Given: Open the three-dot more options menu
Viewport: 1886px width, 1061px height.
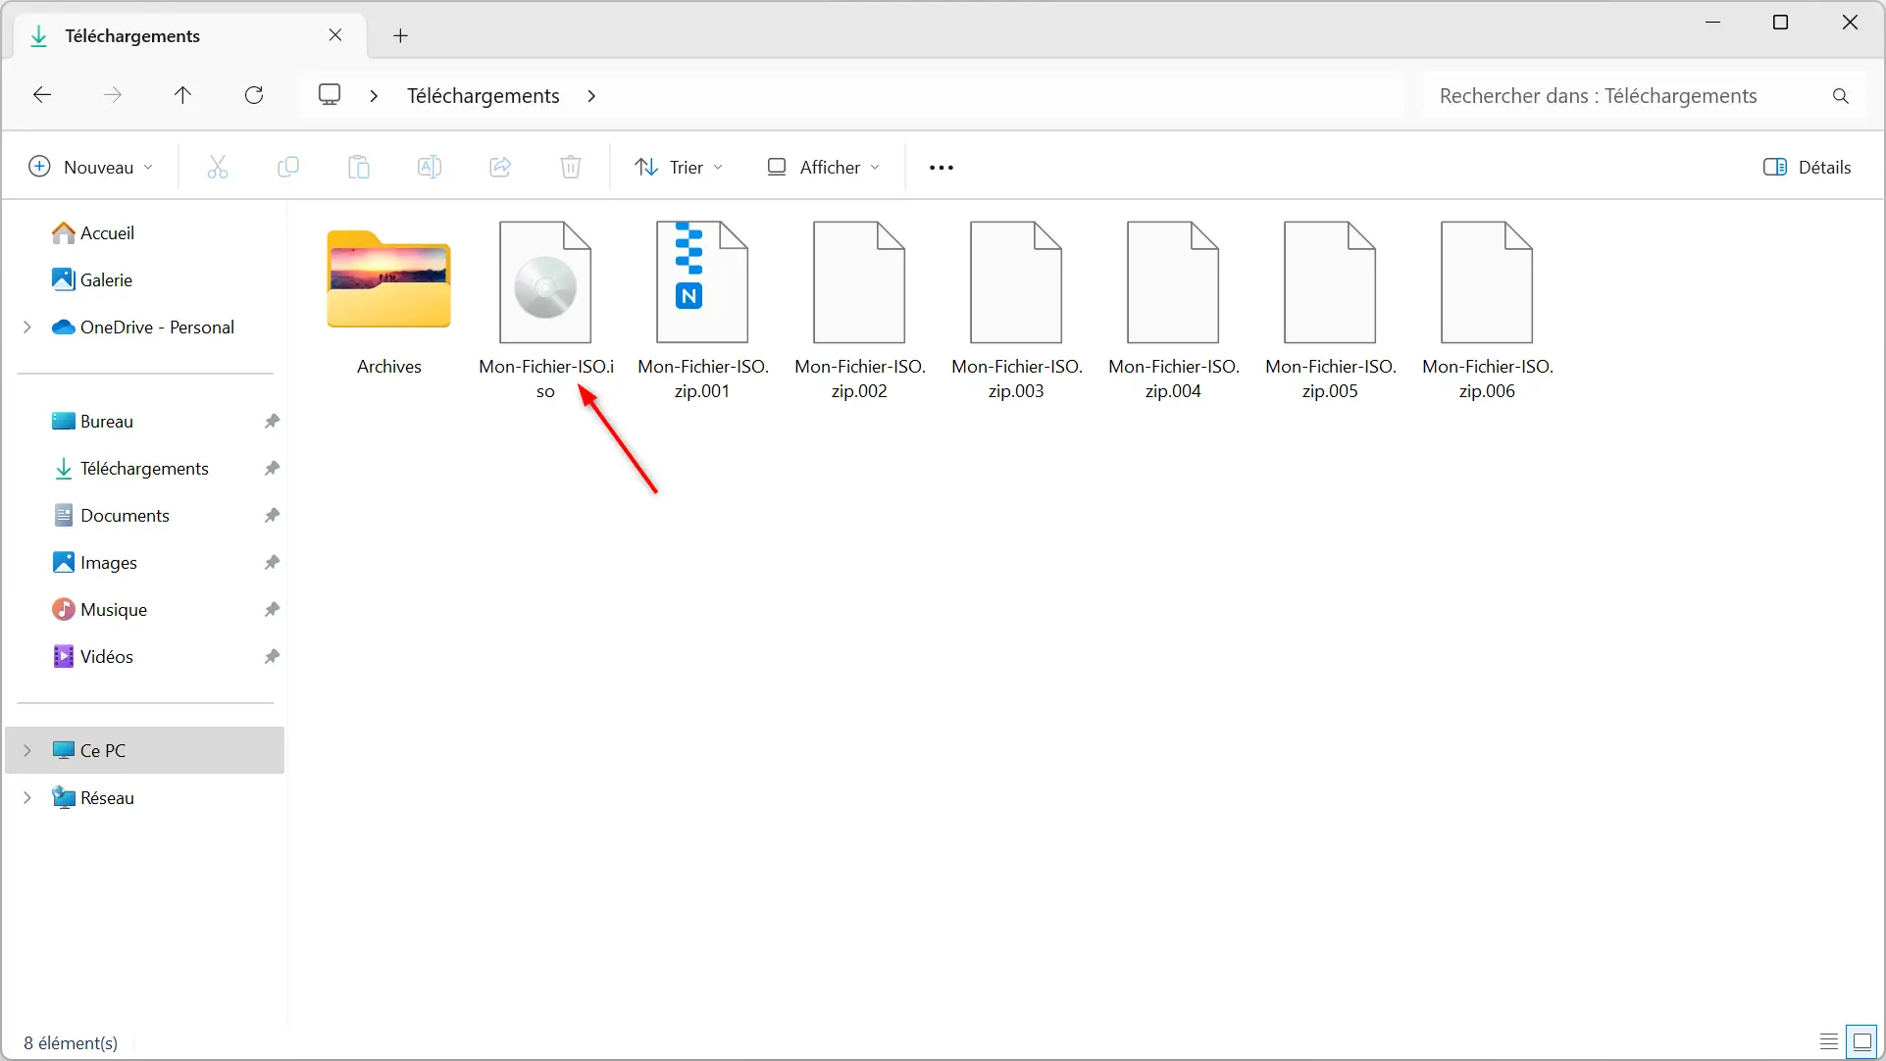Looking at the screenshot, I should click(x=942, y=168).
